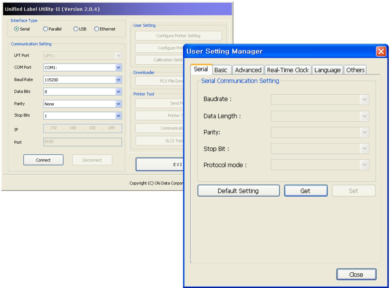Click Close button at dialog bottom
Viewport: 390px width, 288px height.
point(356,275)
